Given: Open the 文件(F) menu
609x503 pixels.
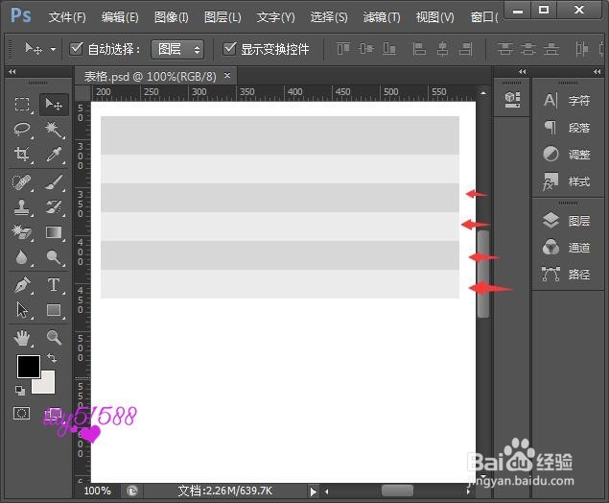Looking at the screenshot, I should point(67,17).
